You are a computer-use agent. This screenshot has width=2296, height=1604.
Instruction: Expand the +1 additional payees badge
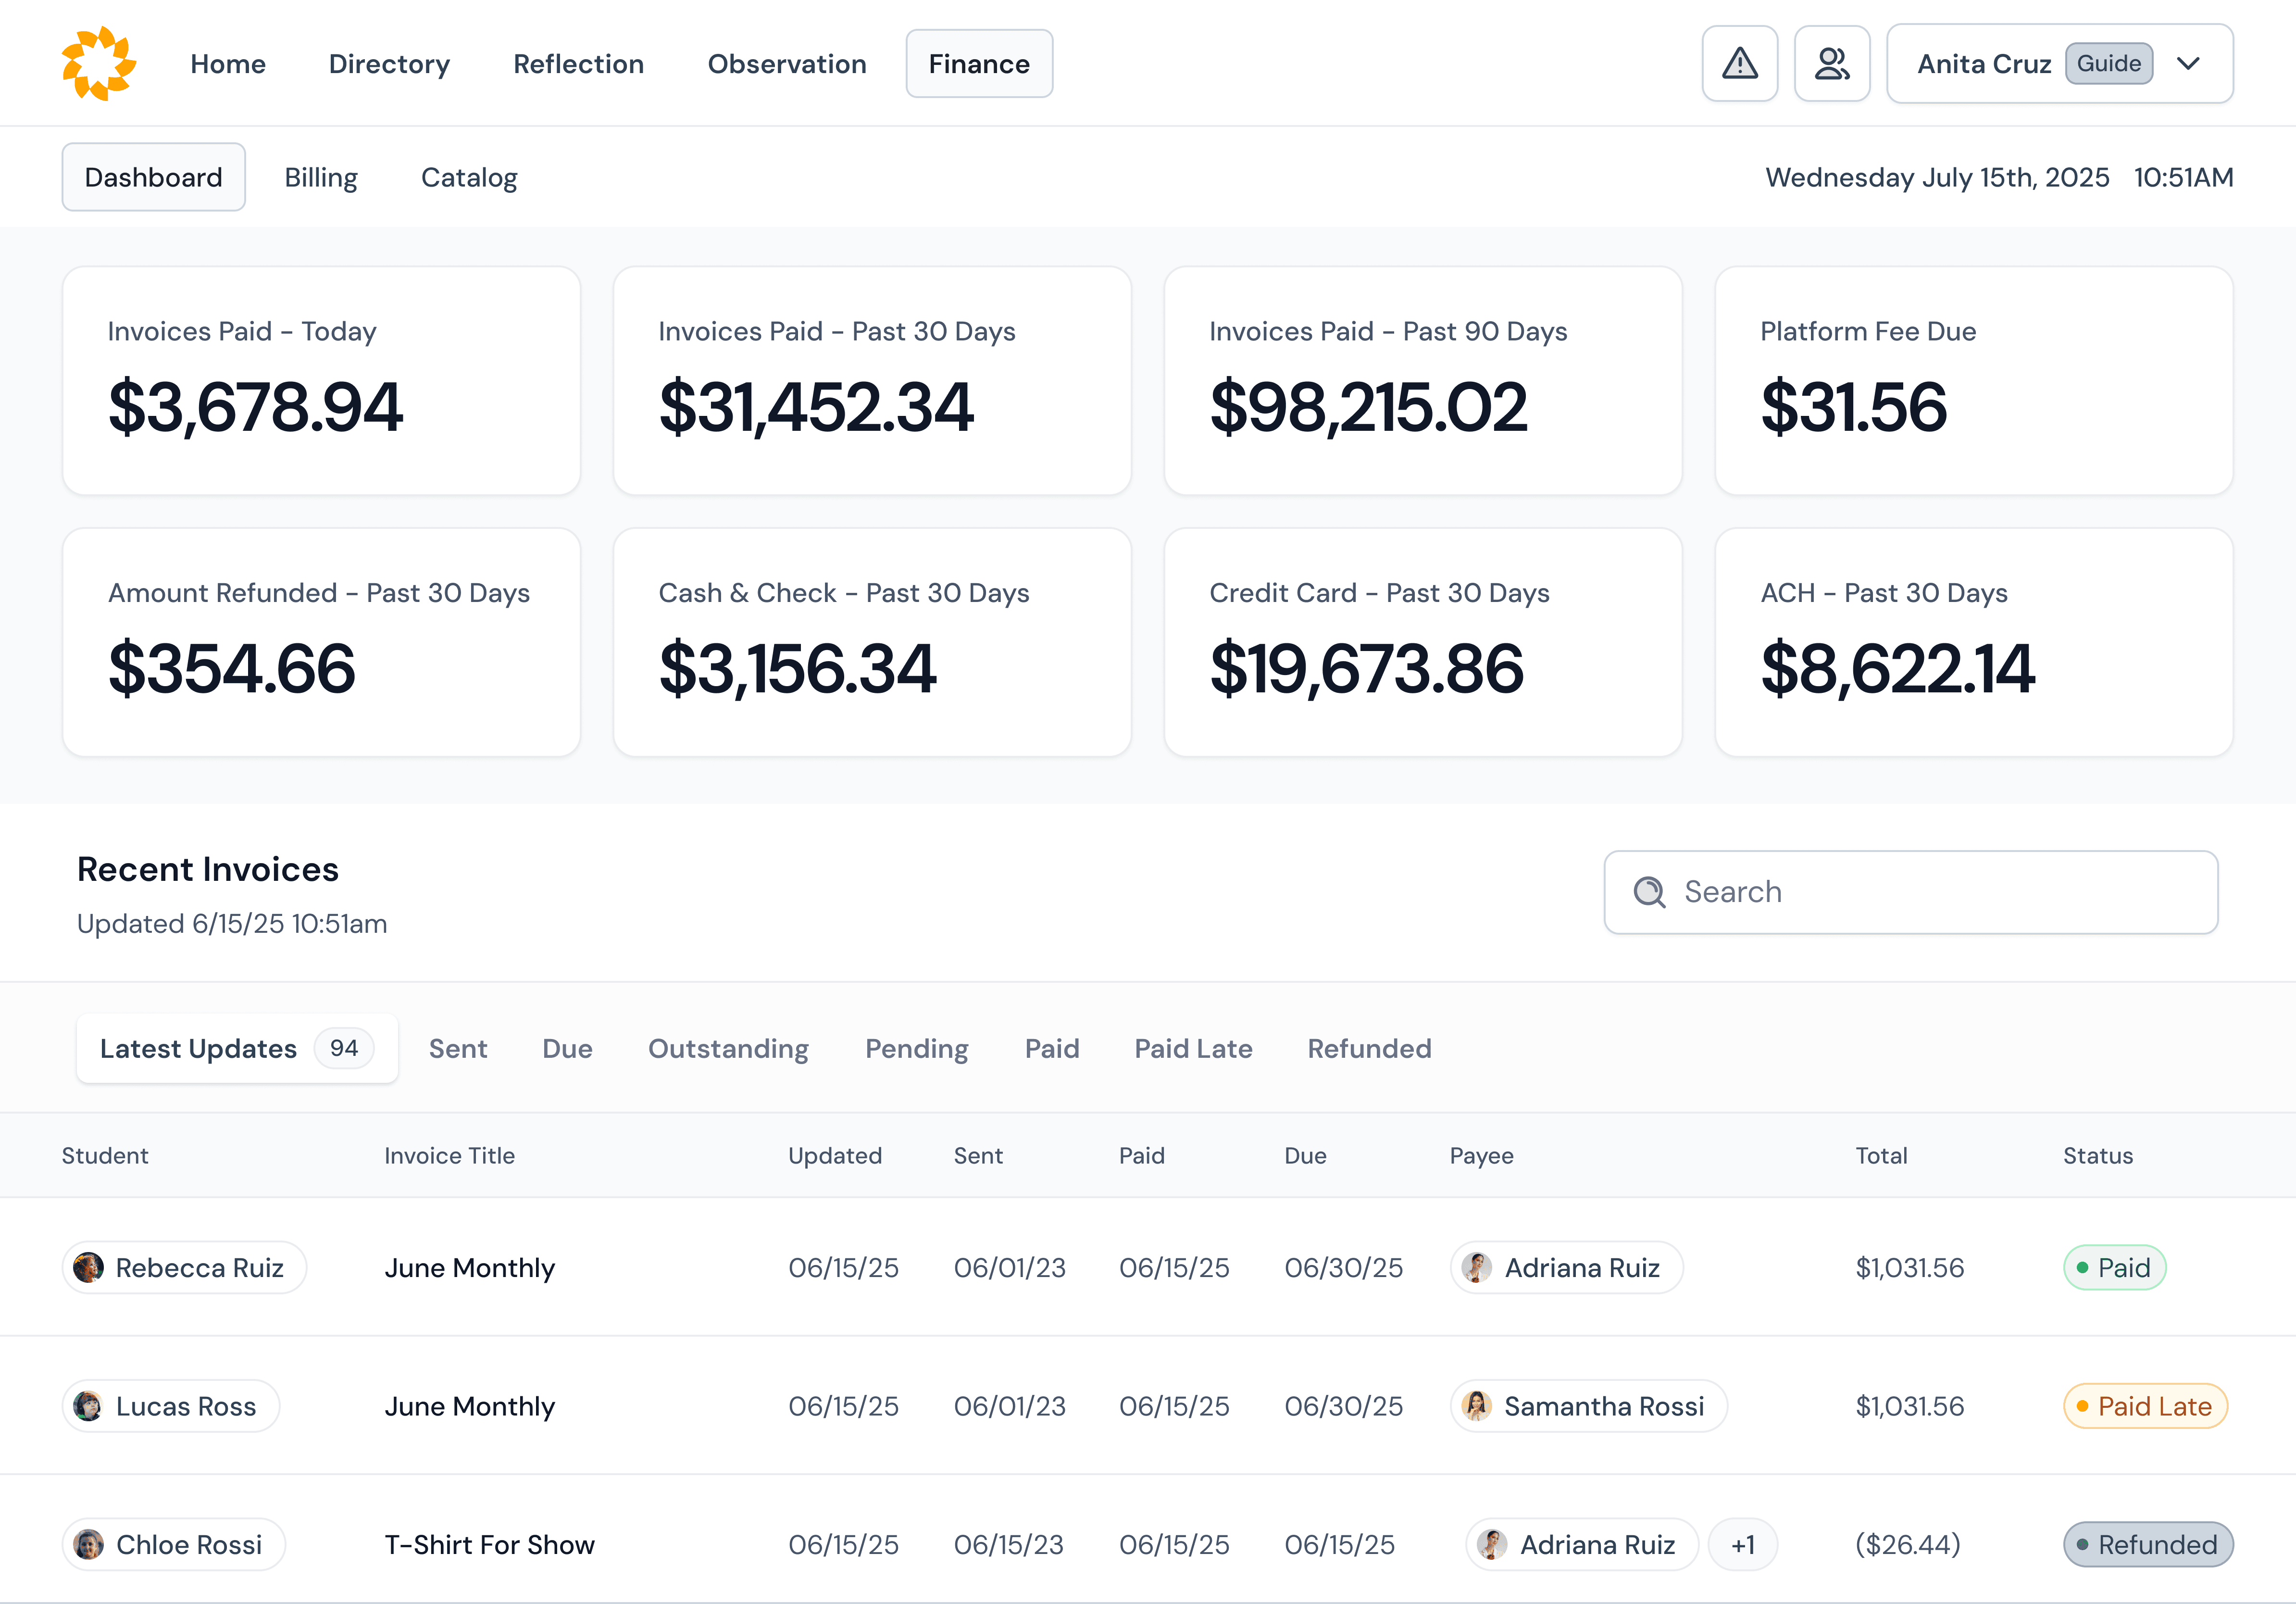1743,1544
